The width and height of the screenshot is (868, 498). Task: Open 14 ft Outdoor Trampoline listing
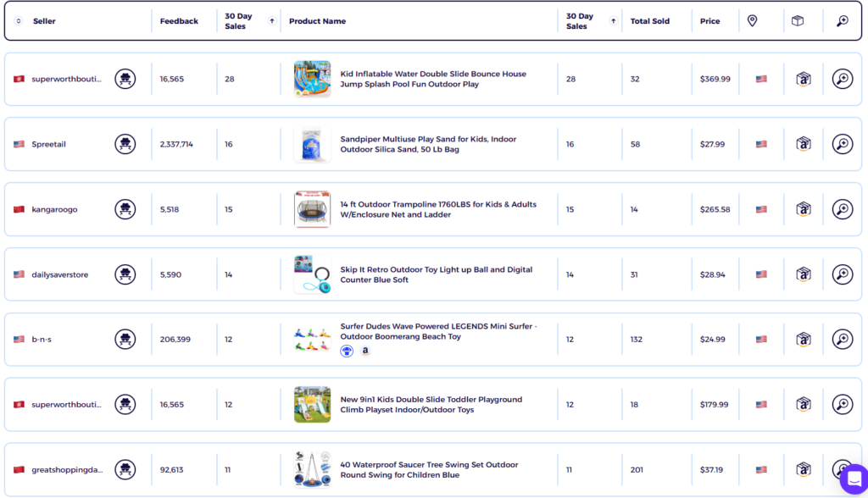click(x=438, y=209)
